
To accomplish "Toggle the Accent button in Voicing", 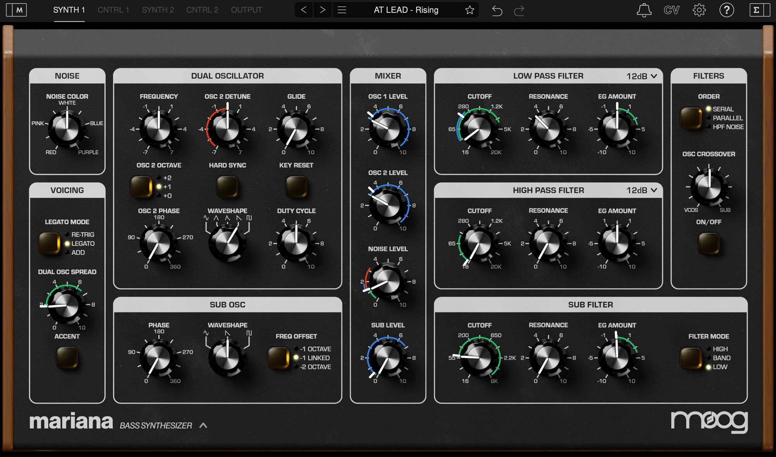I will point(67,357).
